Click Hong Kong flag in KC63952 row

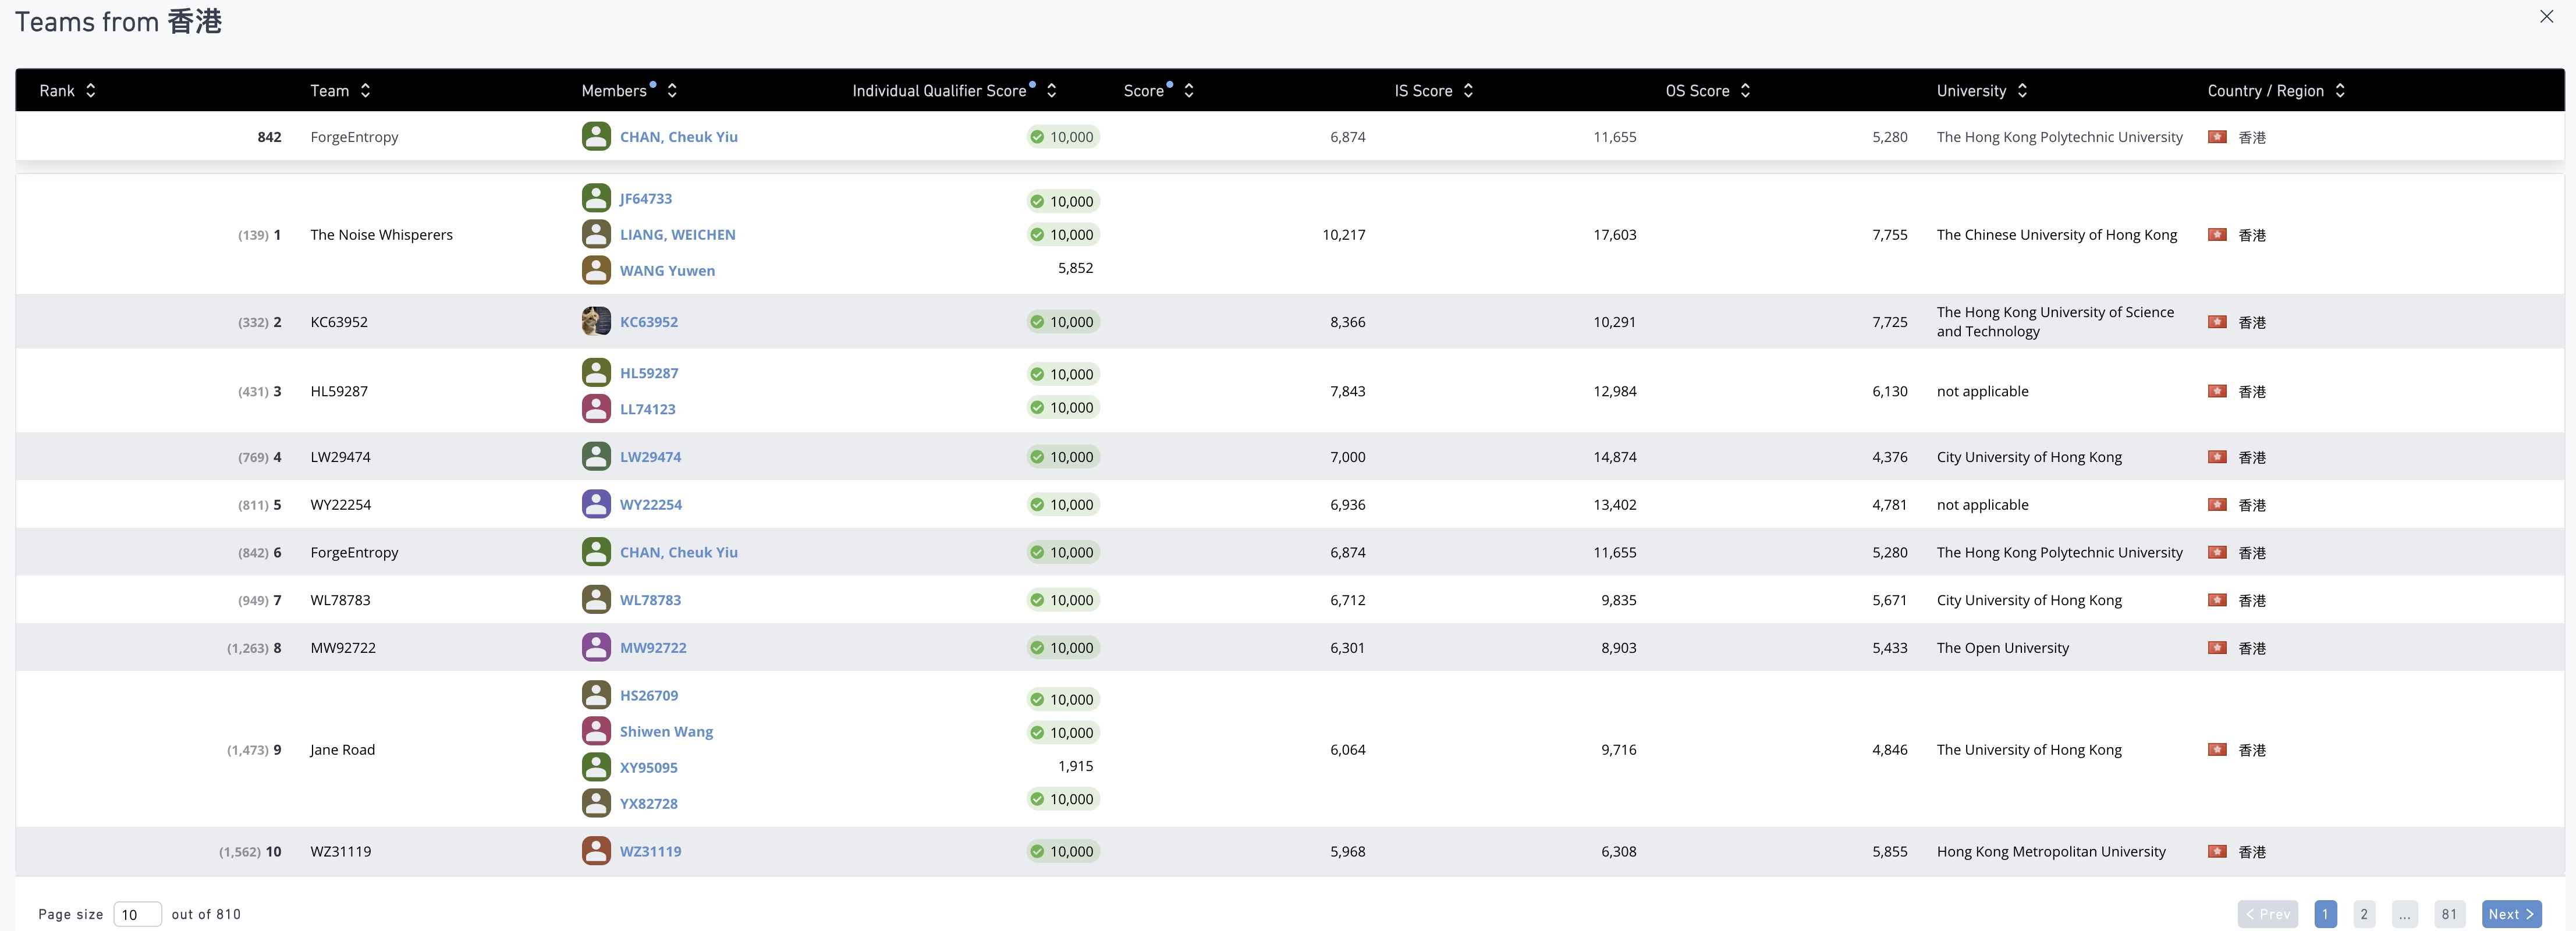2217,321
